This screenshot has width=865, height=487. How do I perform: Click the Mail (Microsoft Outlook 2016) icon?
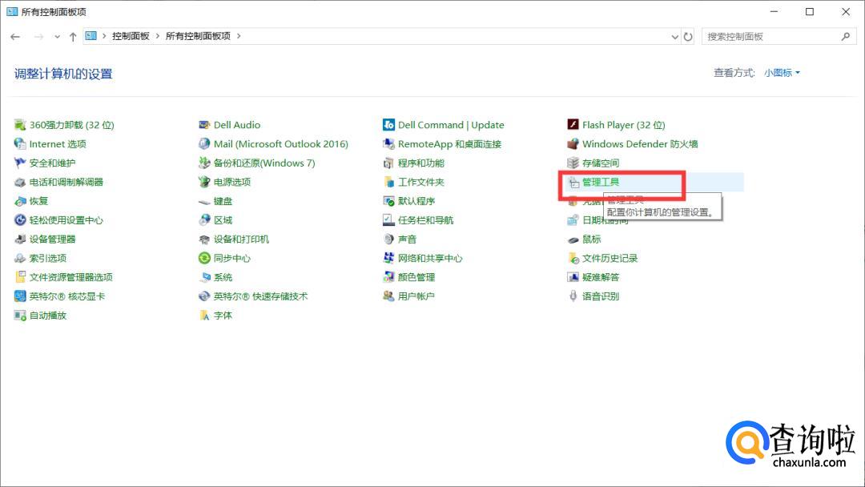tap(204, 144)
